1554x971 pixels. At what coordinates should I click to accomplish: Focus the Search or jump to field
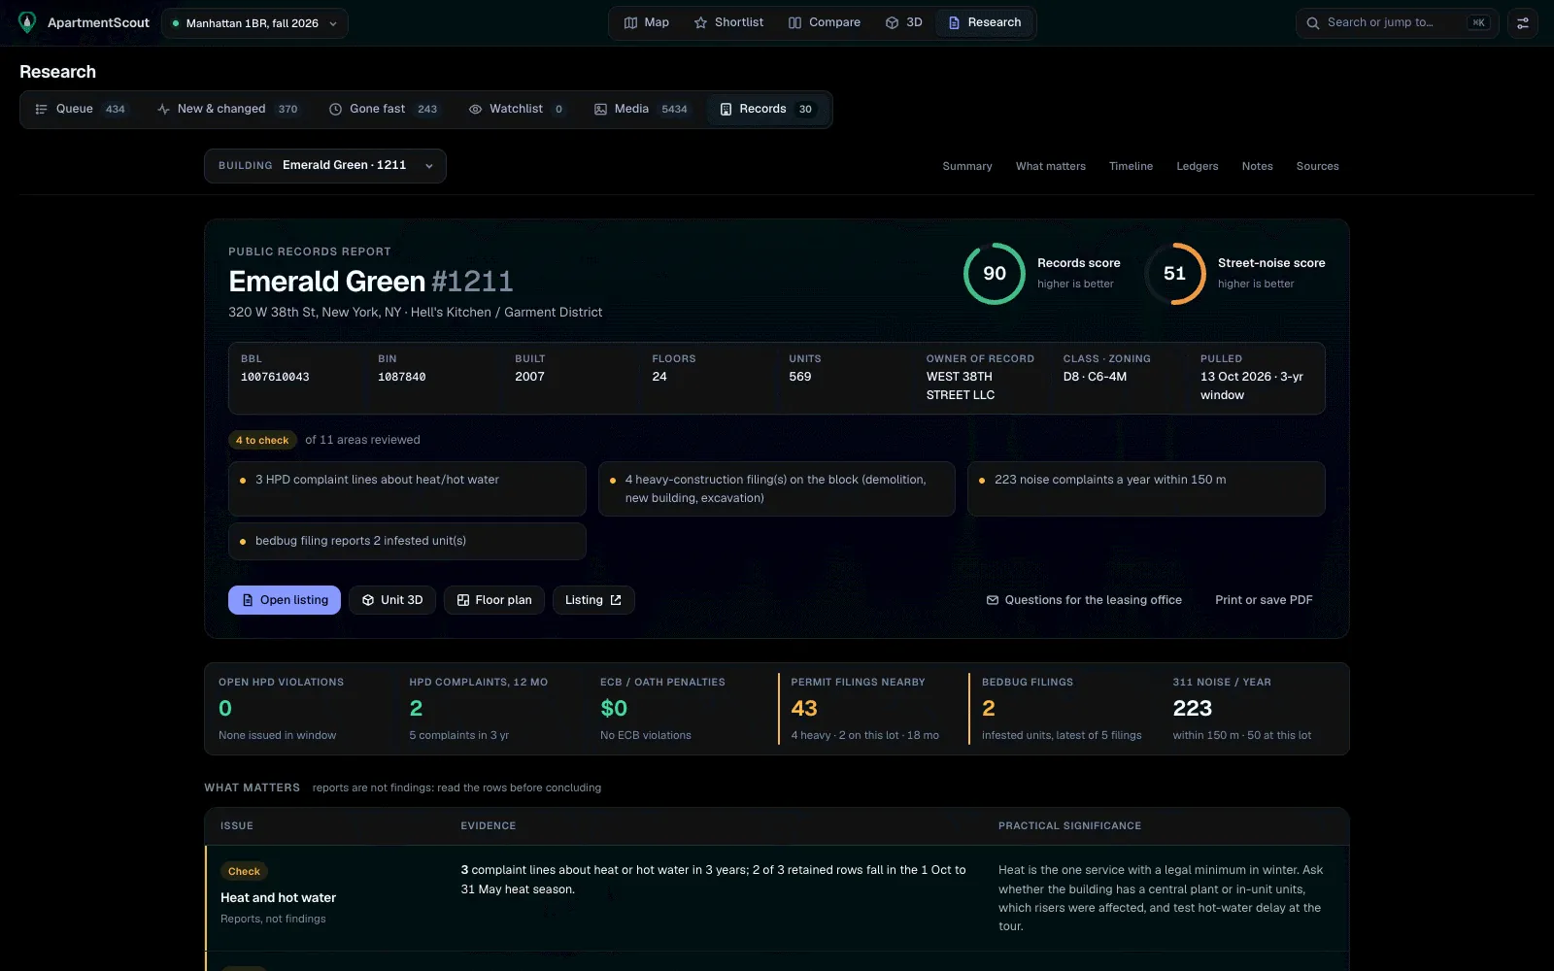point(1397,22)
